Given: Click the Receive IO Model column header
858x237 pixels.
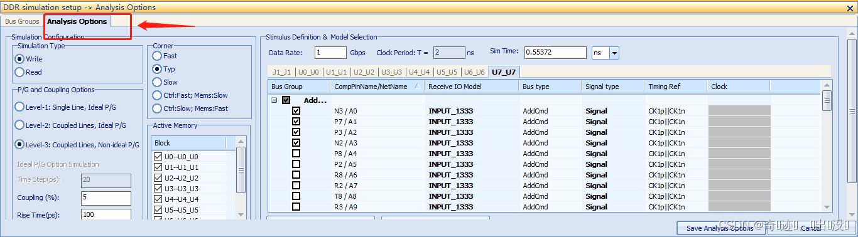Looking at the screenshot, I should point(472,87).
